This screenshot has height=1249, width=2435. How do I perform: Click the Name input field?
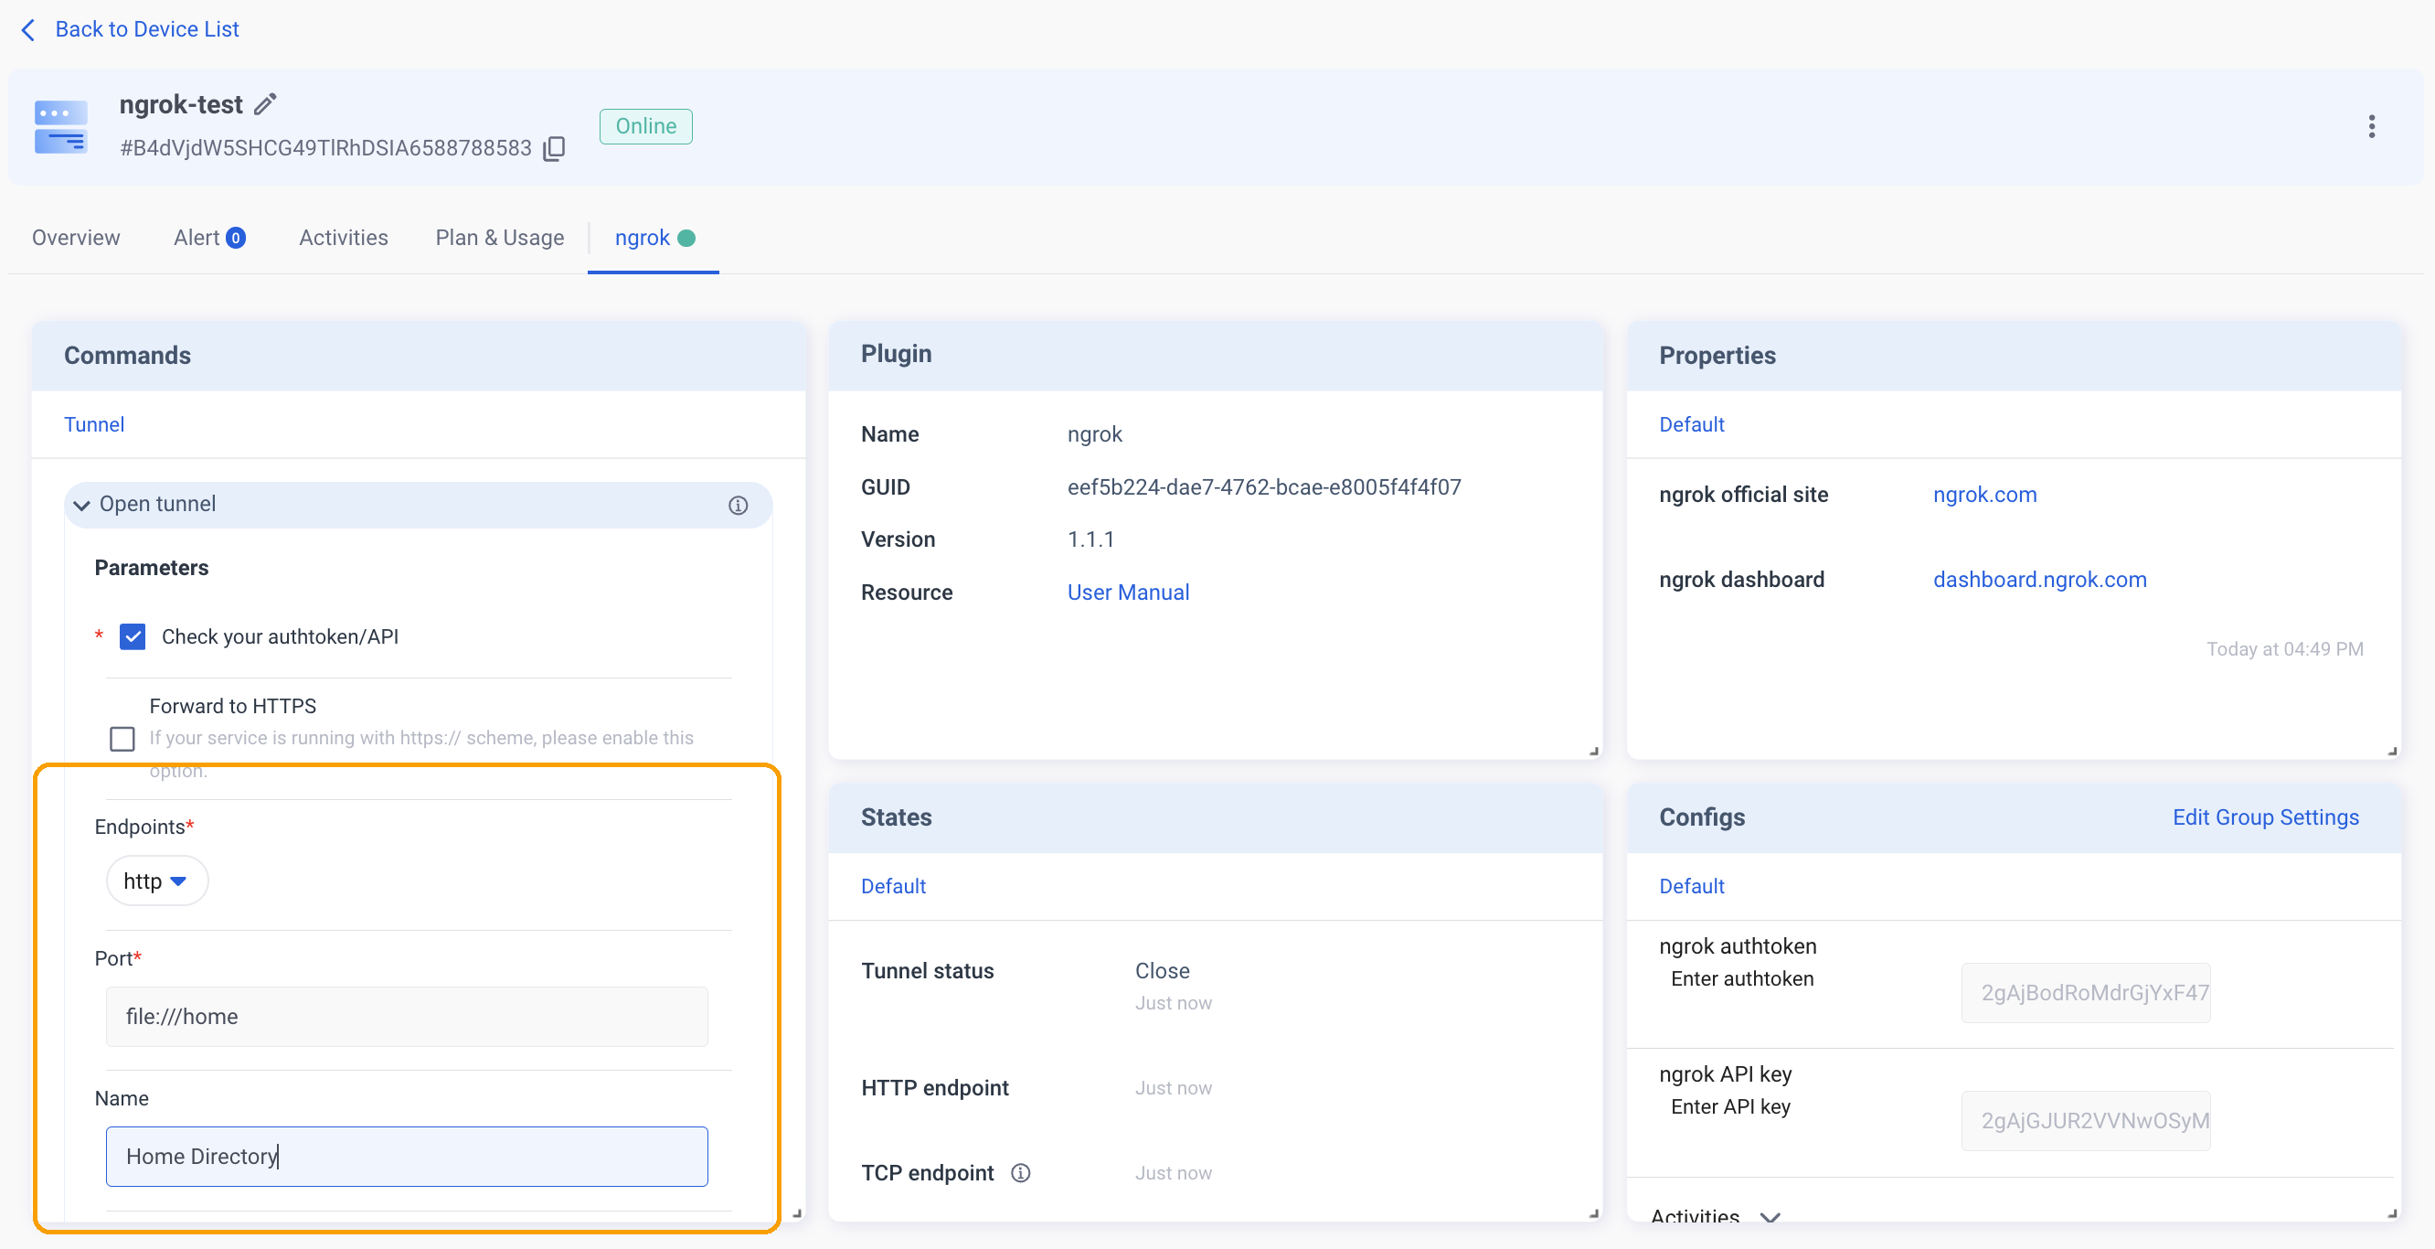tap(407, 1157)
